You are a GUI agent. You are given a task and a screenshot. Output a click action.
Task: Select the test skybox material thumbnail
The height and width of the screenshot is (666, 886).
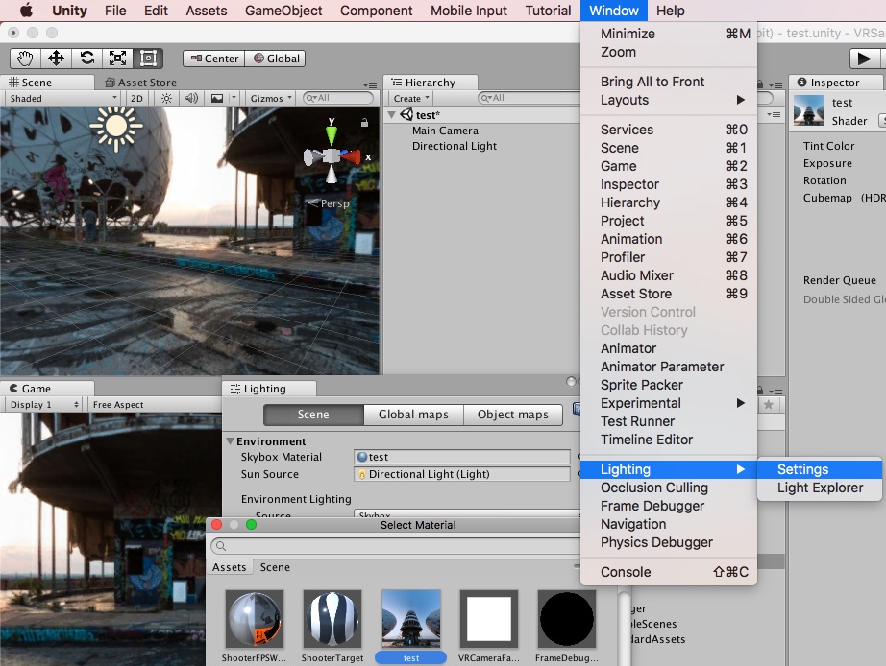[x=410, y=619]
